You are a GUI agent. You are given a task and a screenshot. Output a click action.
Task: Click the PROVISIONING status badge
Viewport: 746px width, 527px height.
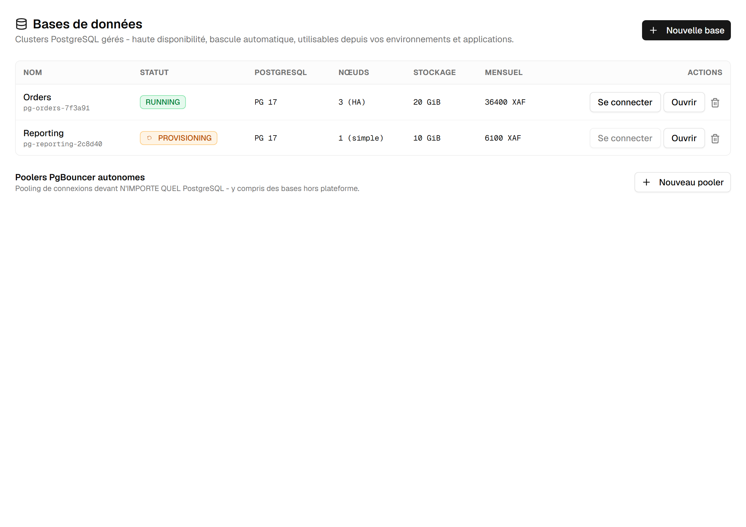click(x=178, y=138)
